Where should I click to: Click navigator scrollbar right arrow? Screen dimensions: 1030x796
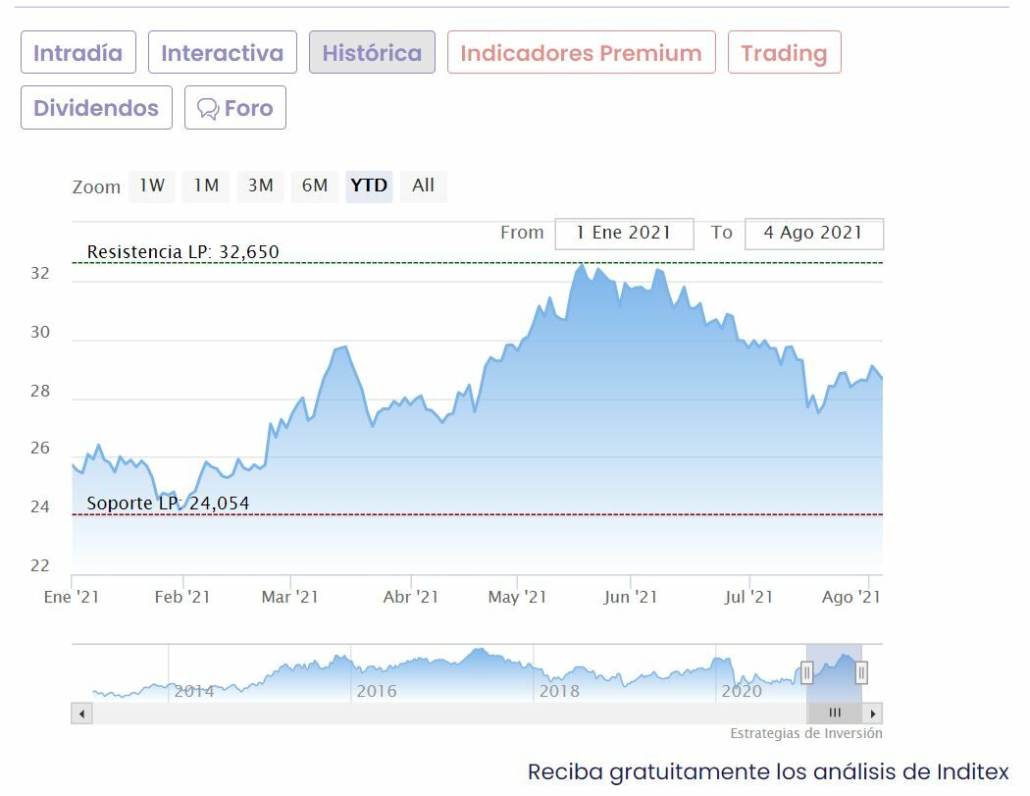point(872,714)
